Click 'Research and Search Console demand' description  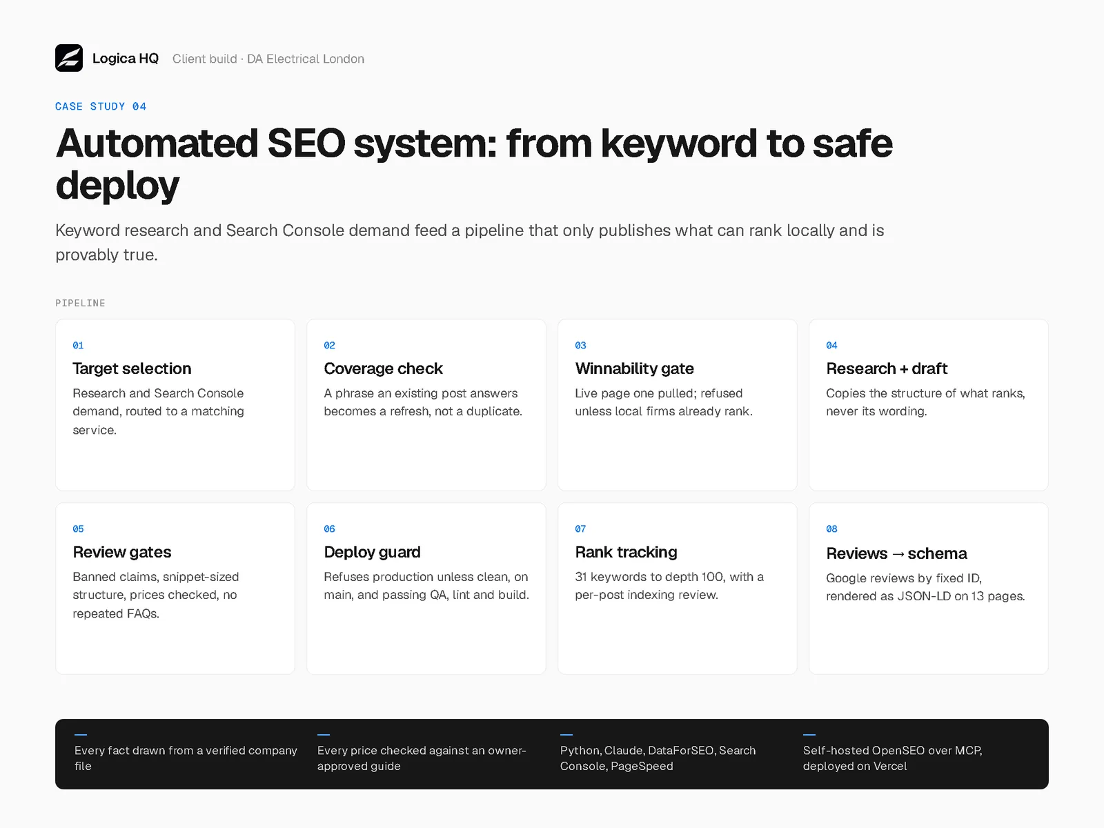pos(159,411)
